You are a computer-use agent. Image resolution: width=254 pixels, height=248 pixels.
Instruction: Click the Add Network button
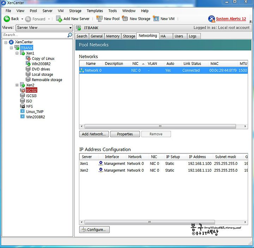pos(94,134)
